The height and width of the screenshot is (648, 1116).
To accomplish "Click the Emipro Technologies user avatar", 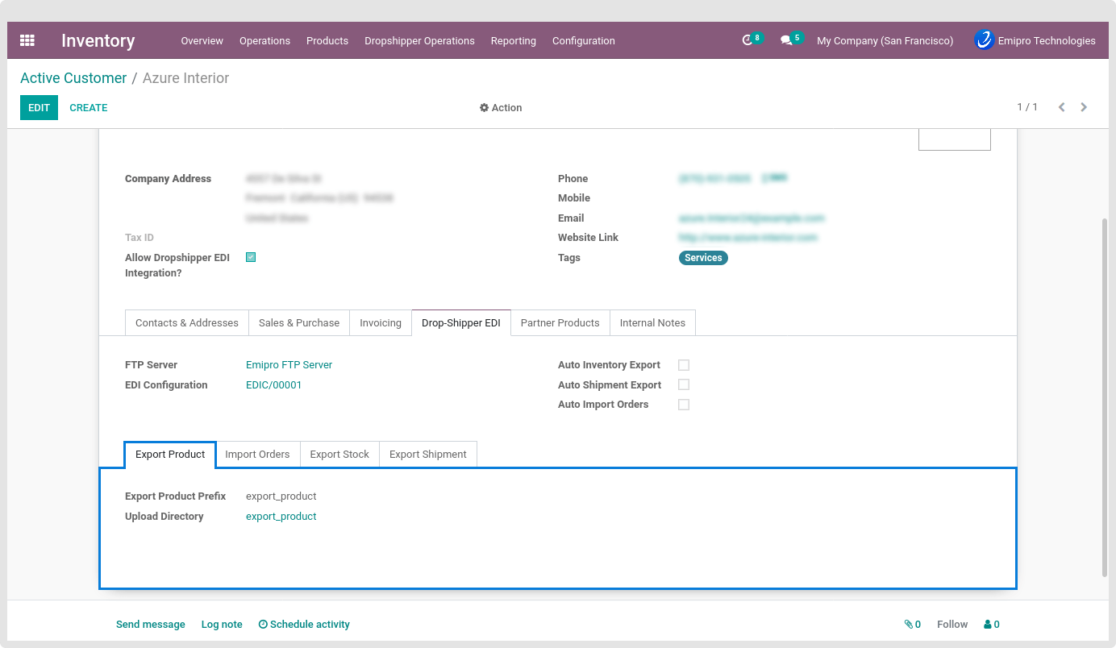I will pyautogui.click(x=984, y=40).
